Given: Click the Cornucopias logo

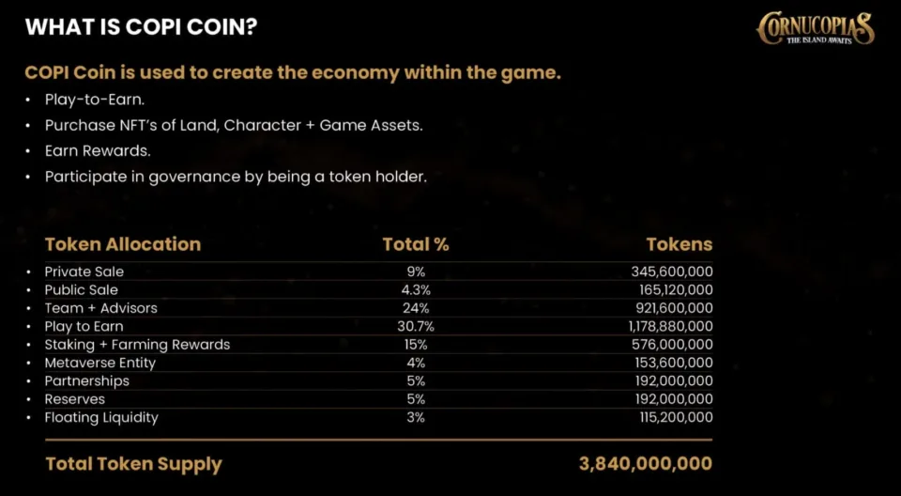Looking at the screenshot, I should (x=815, y=28).
